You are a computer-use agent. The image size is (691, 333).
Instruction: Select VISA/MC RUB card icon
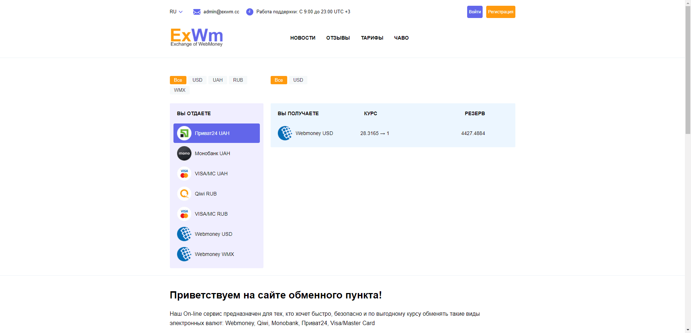[x=184, y=213]
